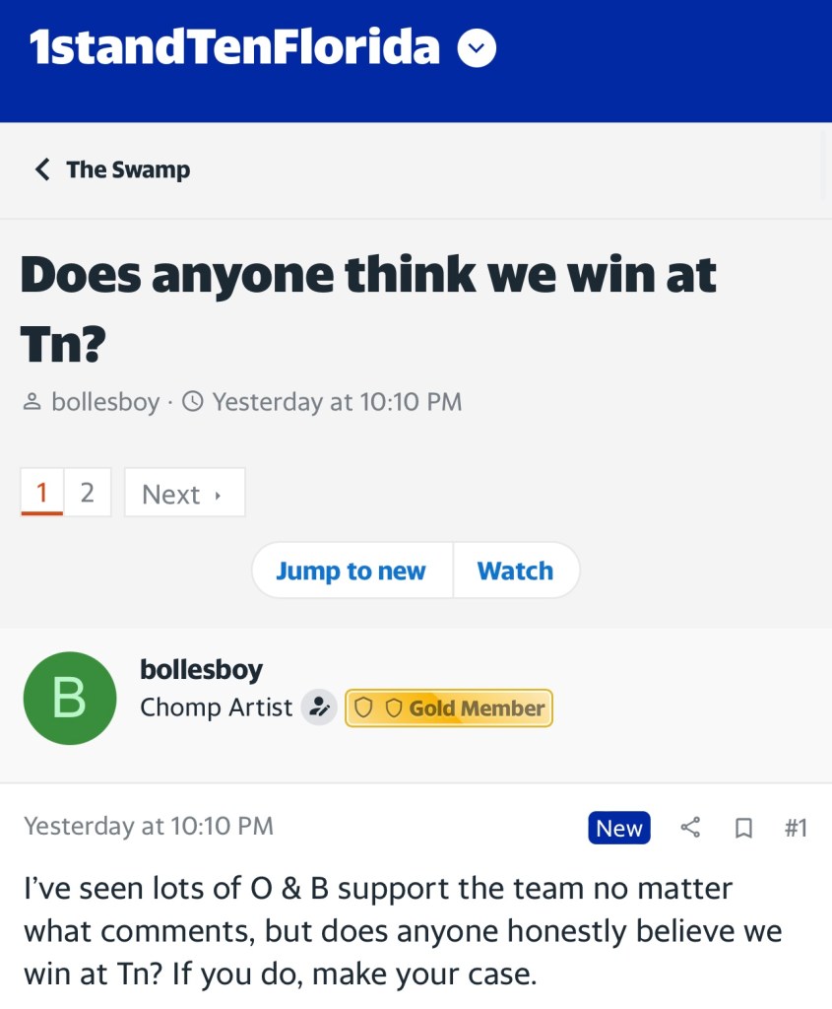Viewport: 832px width, 1009px height.
Task: Open bollesboy's profile from post header
Action: point(201,670)
